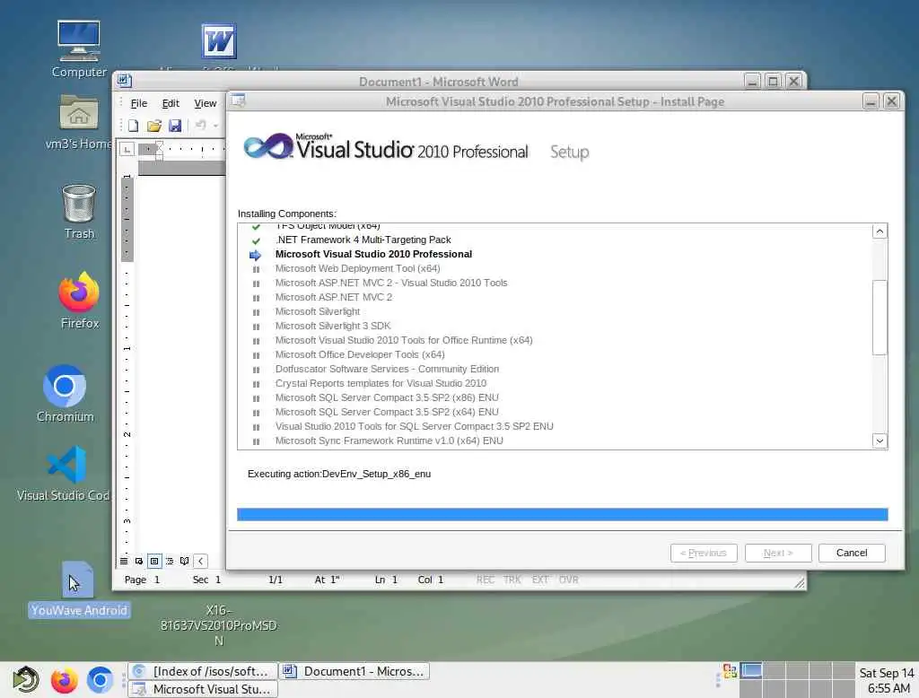Click the component list scroll up arrow
The height and width of the screenshot is (698, 919).
(880, 231)
